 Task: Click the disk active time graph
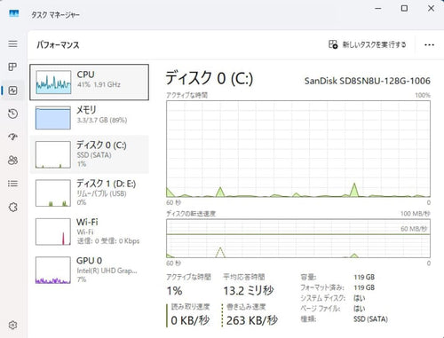(298, 149)
